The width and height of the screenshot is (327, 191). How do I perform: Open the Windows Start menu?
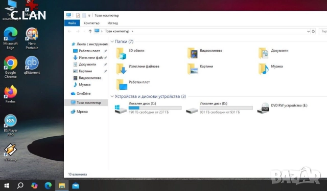click(x=7, y=185)
